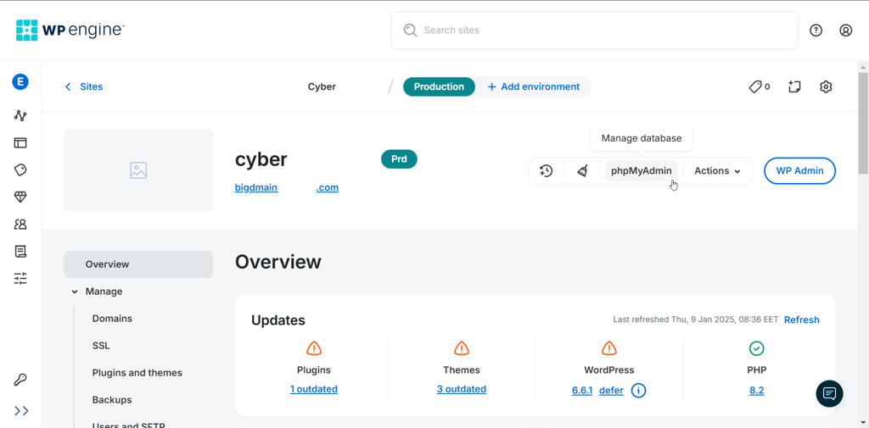Expand the sidebar with double chevron icon
The height and width of the screenshot is (428, 869).
click(21, 411)
